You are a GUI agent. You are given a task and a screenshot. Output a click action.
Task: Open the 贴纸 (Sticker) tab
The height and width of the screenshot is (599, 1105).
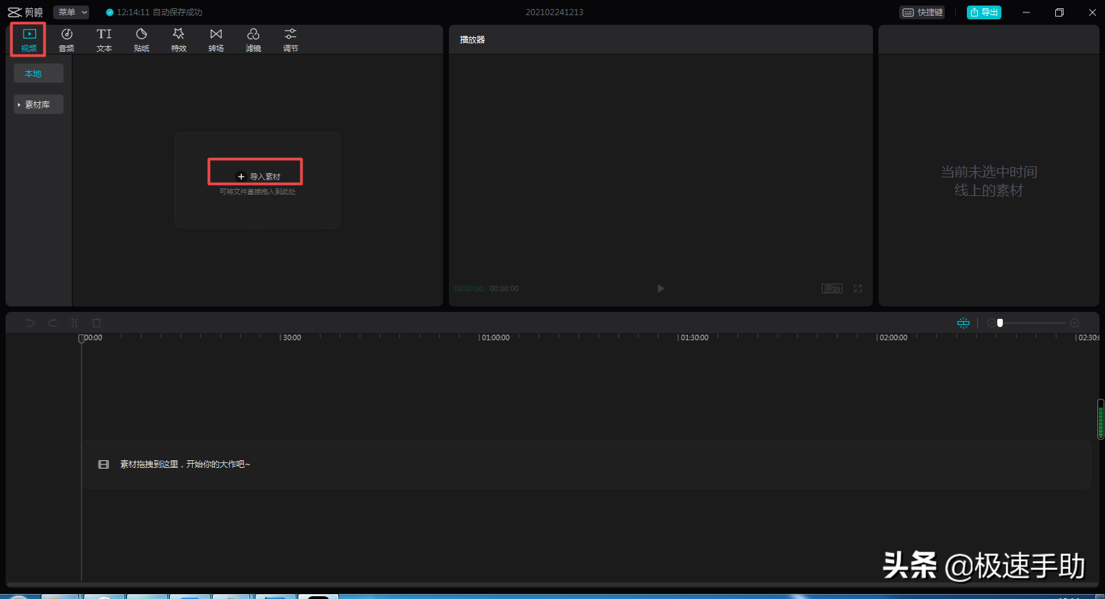click(142, 40)
